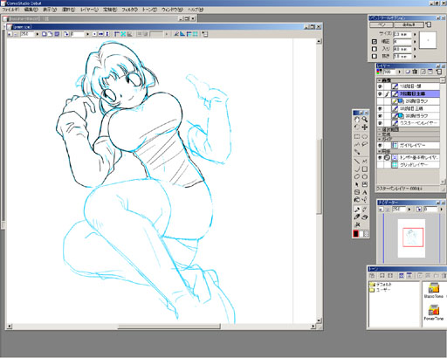The height and width of the screenshot is (358, 447).
Task: Select the Rotate view tool
Action: pyautogui.click(x=357, y=127)
